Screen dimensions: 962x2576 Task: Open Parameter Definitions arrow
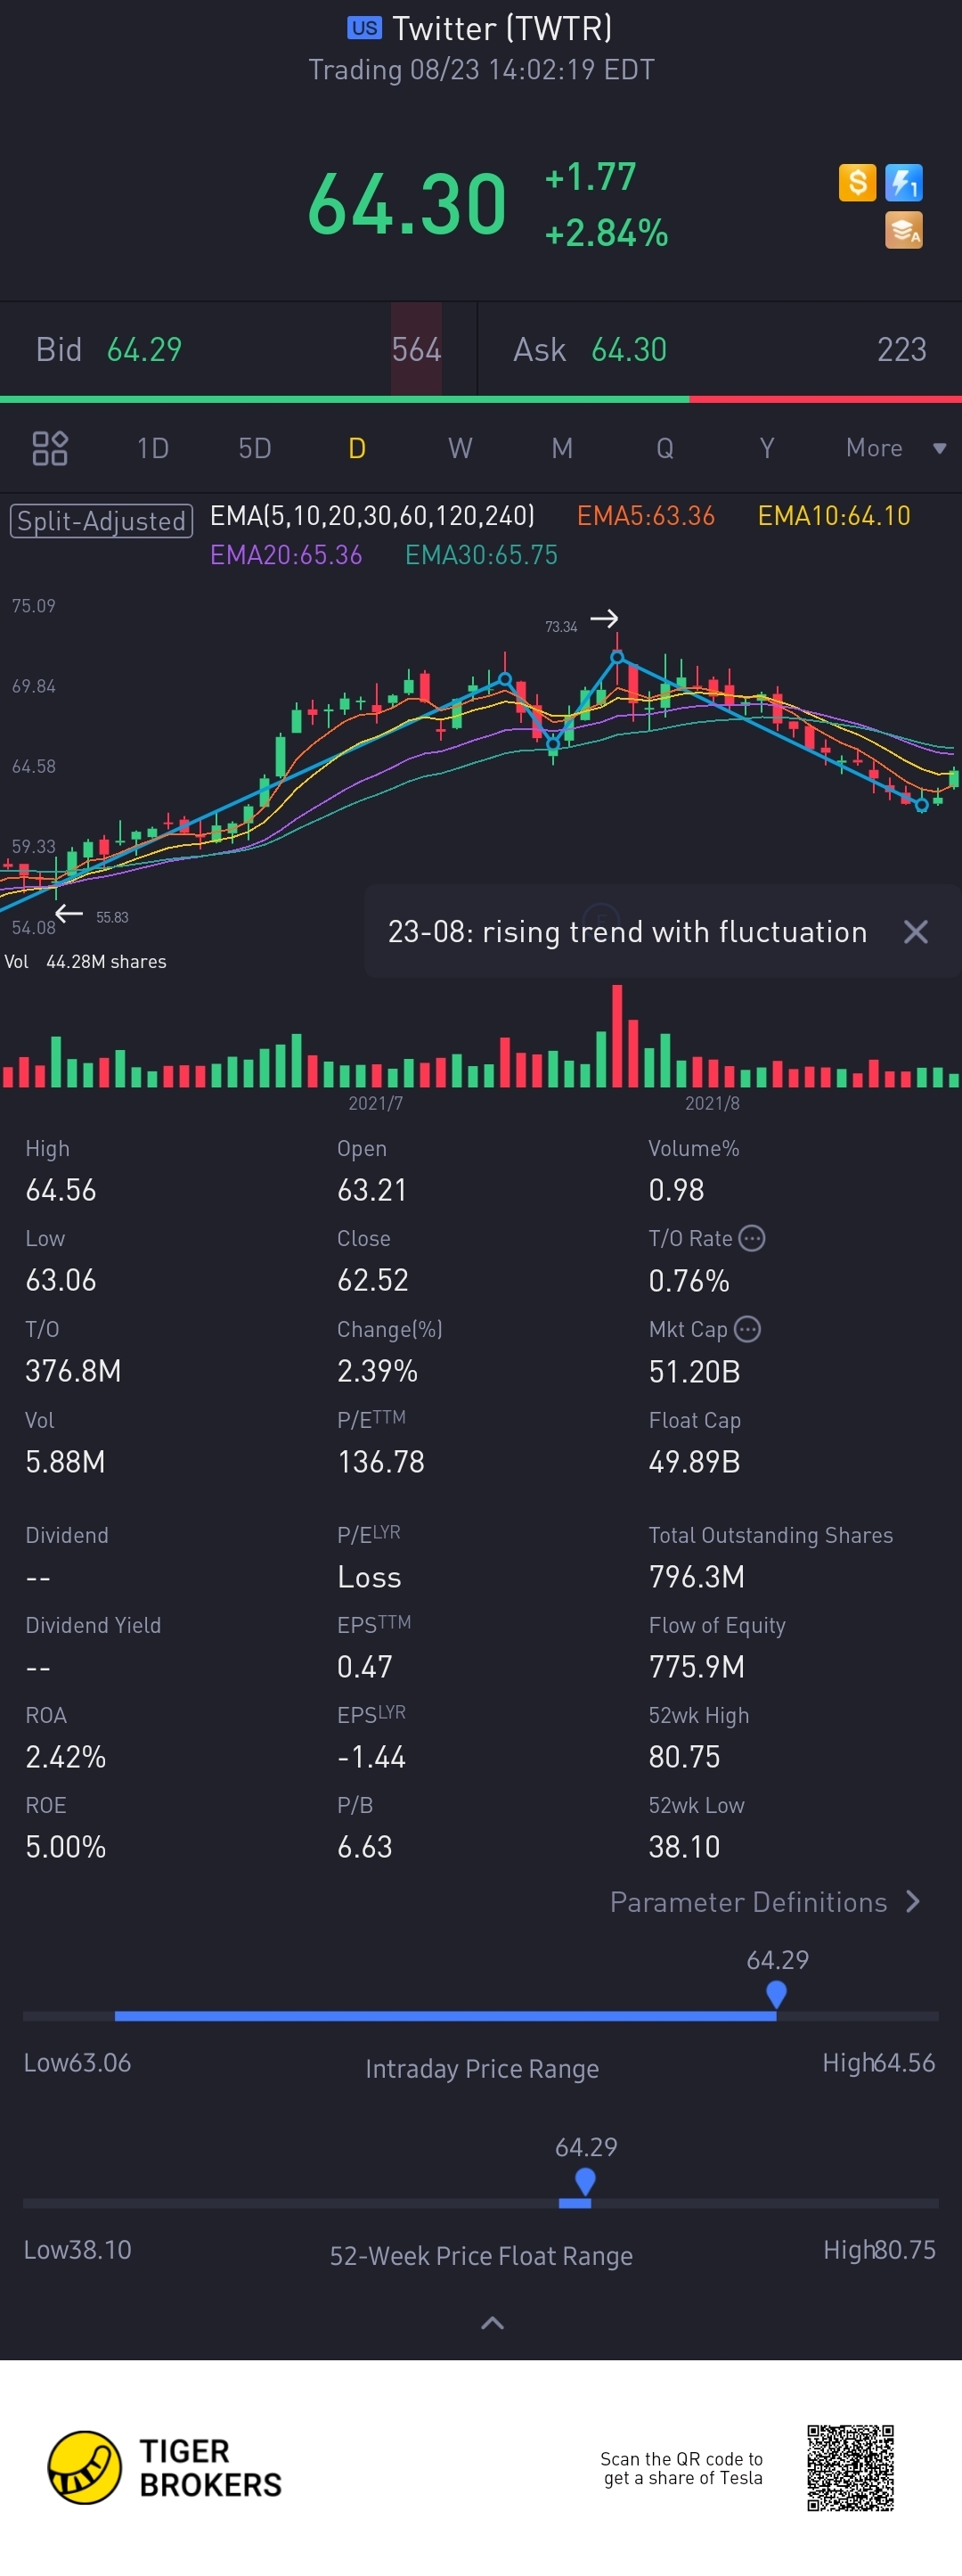click(x=913, y=1902)
